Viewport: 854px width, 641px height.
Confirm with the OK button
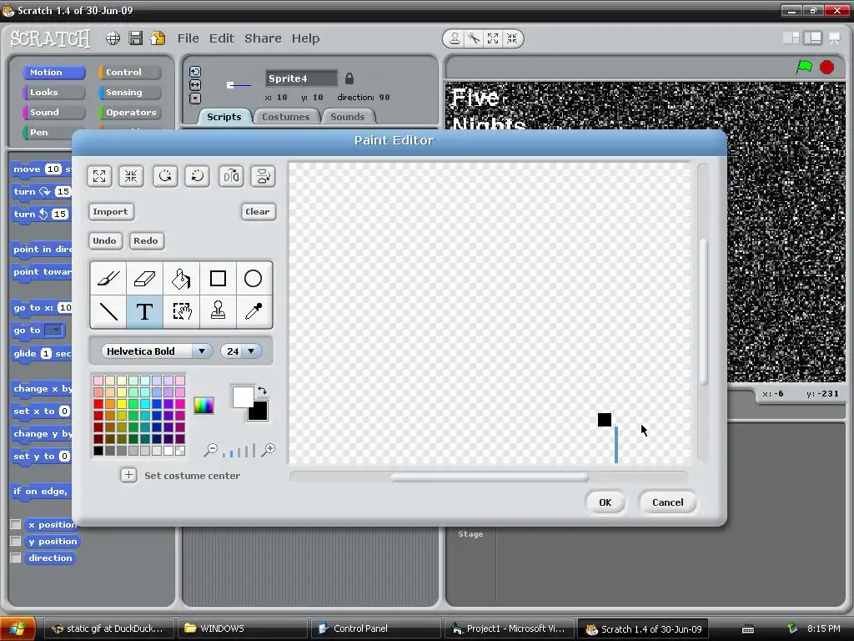[605, 502]
